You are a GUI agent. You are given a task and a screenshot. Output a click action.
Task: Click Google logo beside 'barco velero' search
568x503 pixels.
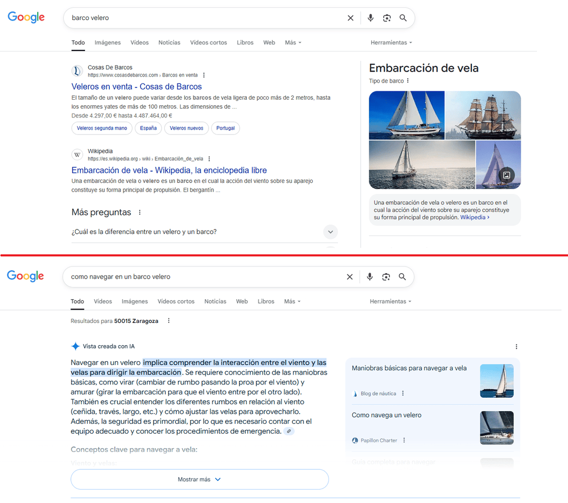[26, 17]
